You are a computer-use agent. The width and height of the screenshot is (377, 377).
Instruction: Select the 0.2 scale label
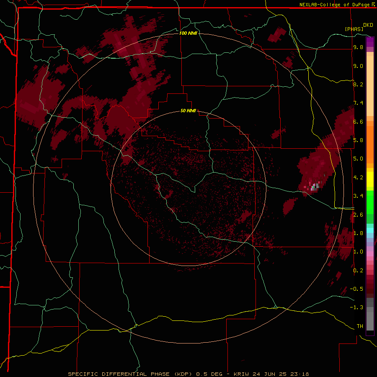point(358,271)
